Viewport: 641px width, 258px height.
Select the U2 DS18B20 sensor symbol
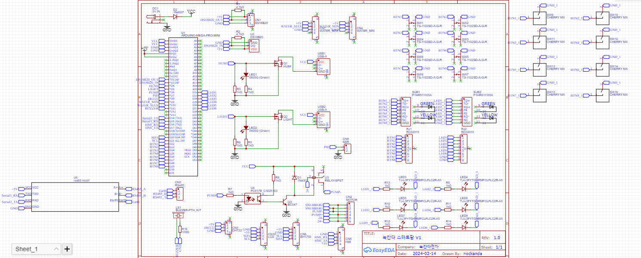point(253,46)
